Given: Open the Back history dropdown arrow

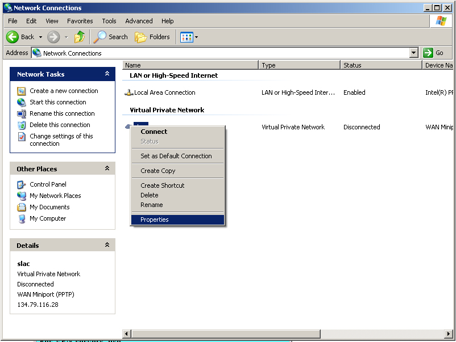Looking at the screenshot, I should tap(40, 37).
